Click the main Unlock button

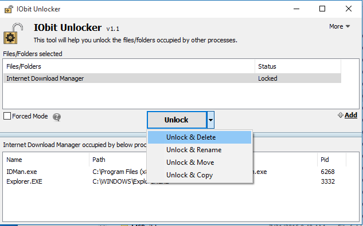[x=177, y=120]
